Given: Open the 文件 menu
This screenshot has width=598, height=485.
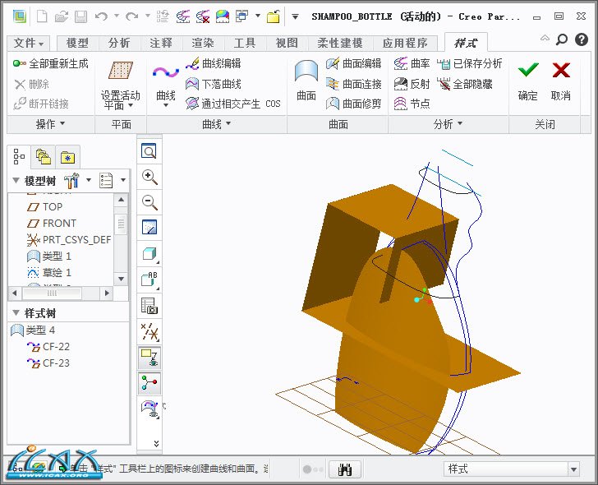Looking at the screenshot, I should pos(29,43).
